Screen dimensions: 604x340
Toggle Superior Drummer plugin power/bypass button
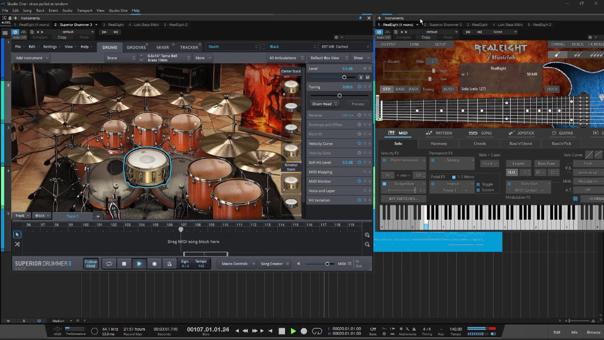pyautogui.click(x=15, y=32)
